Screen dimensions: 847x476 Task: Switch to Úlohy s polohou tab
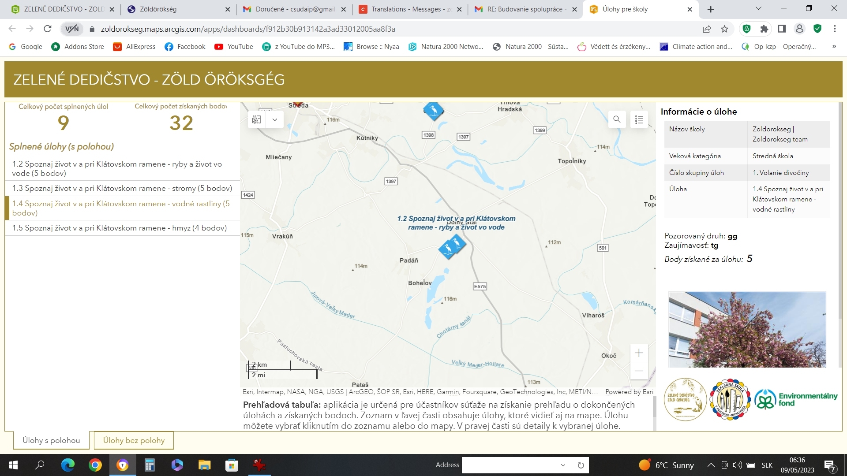click(51, 440)
